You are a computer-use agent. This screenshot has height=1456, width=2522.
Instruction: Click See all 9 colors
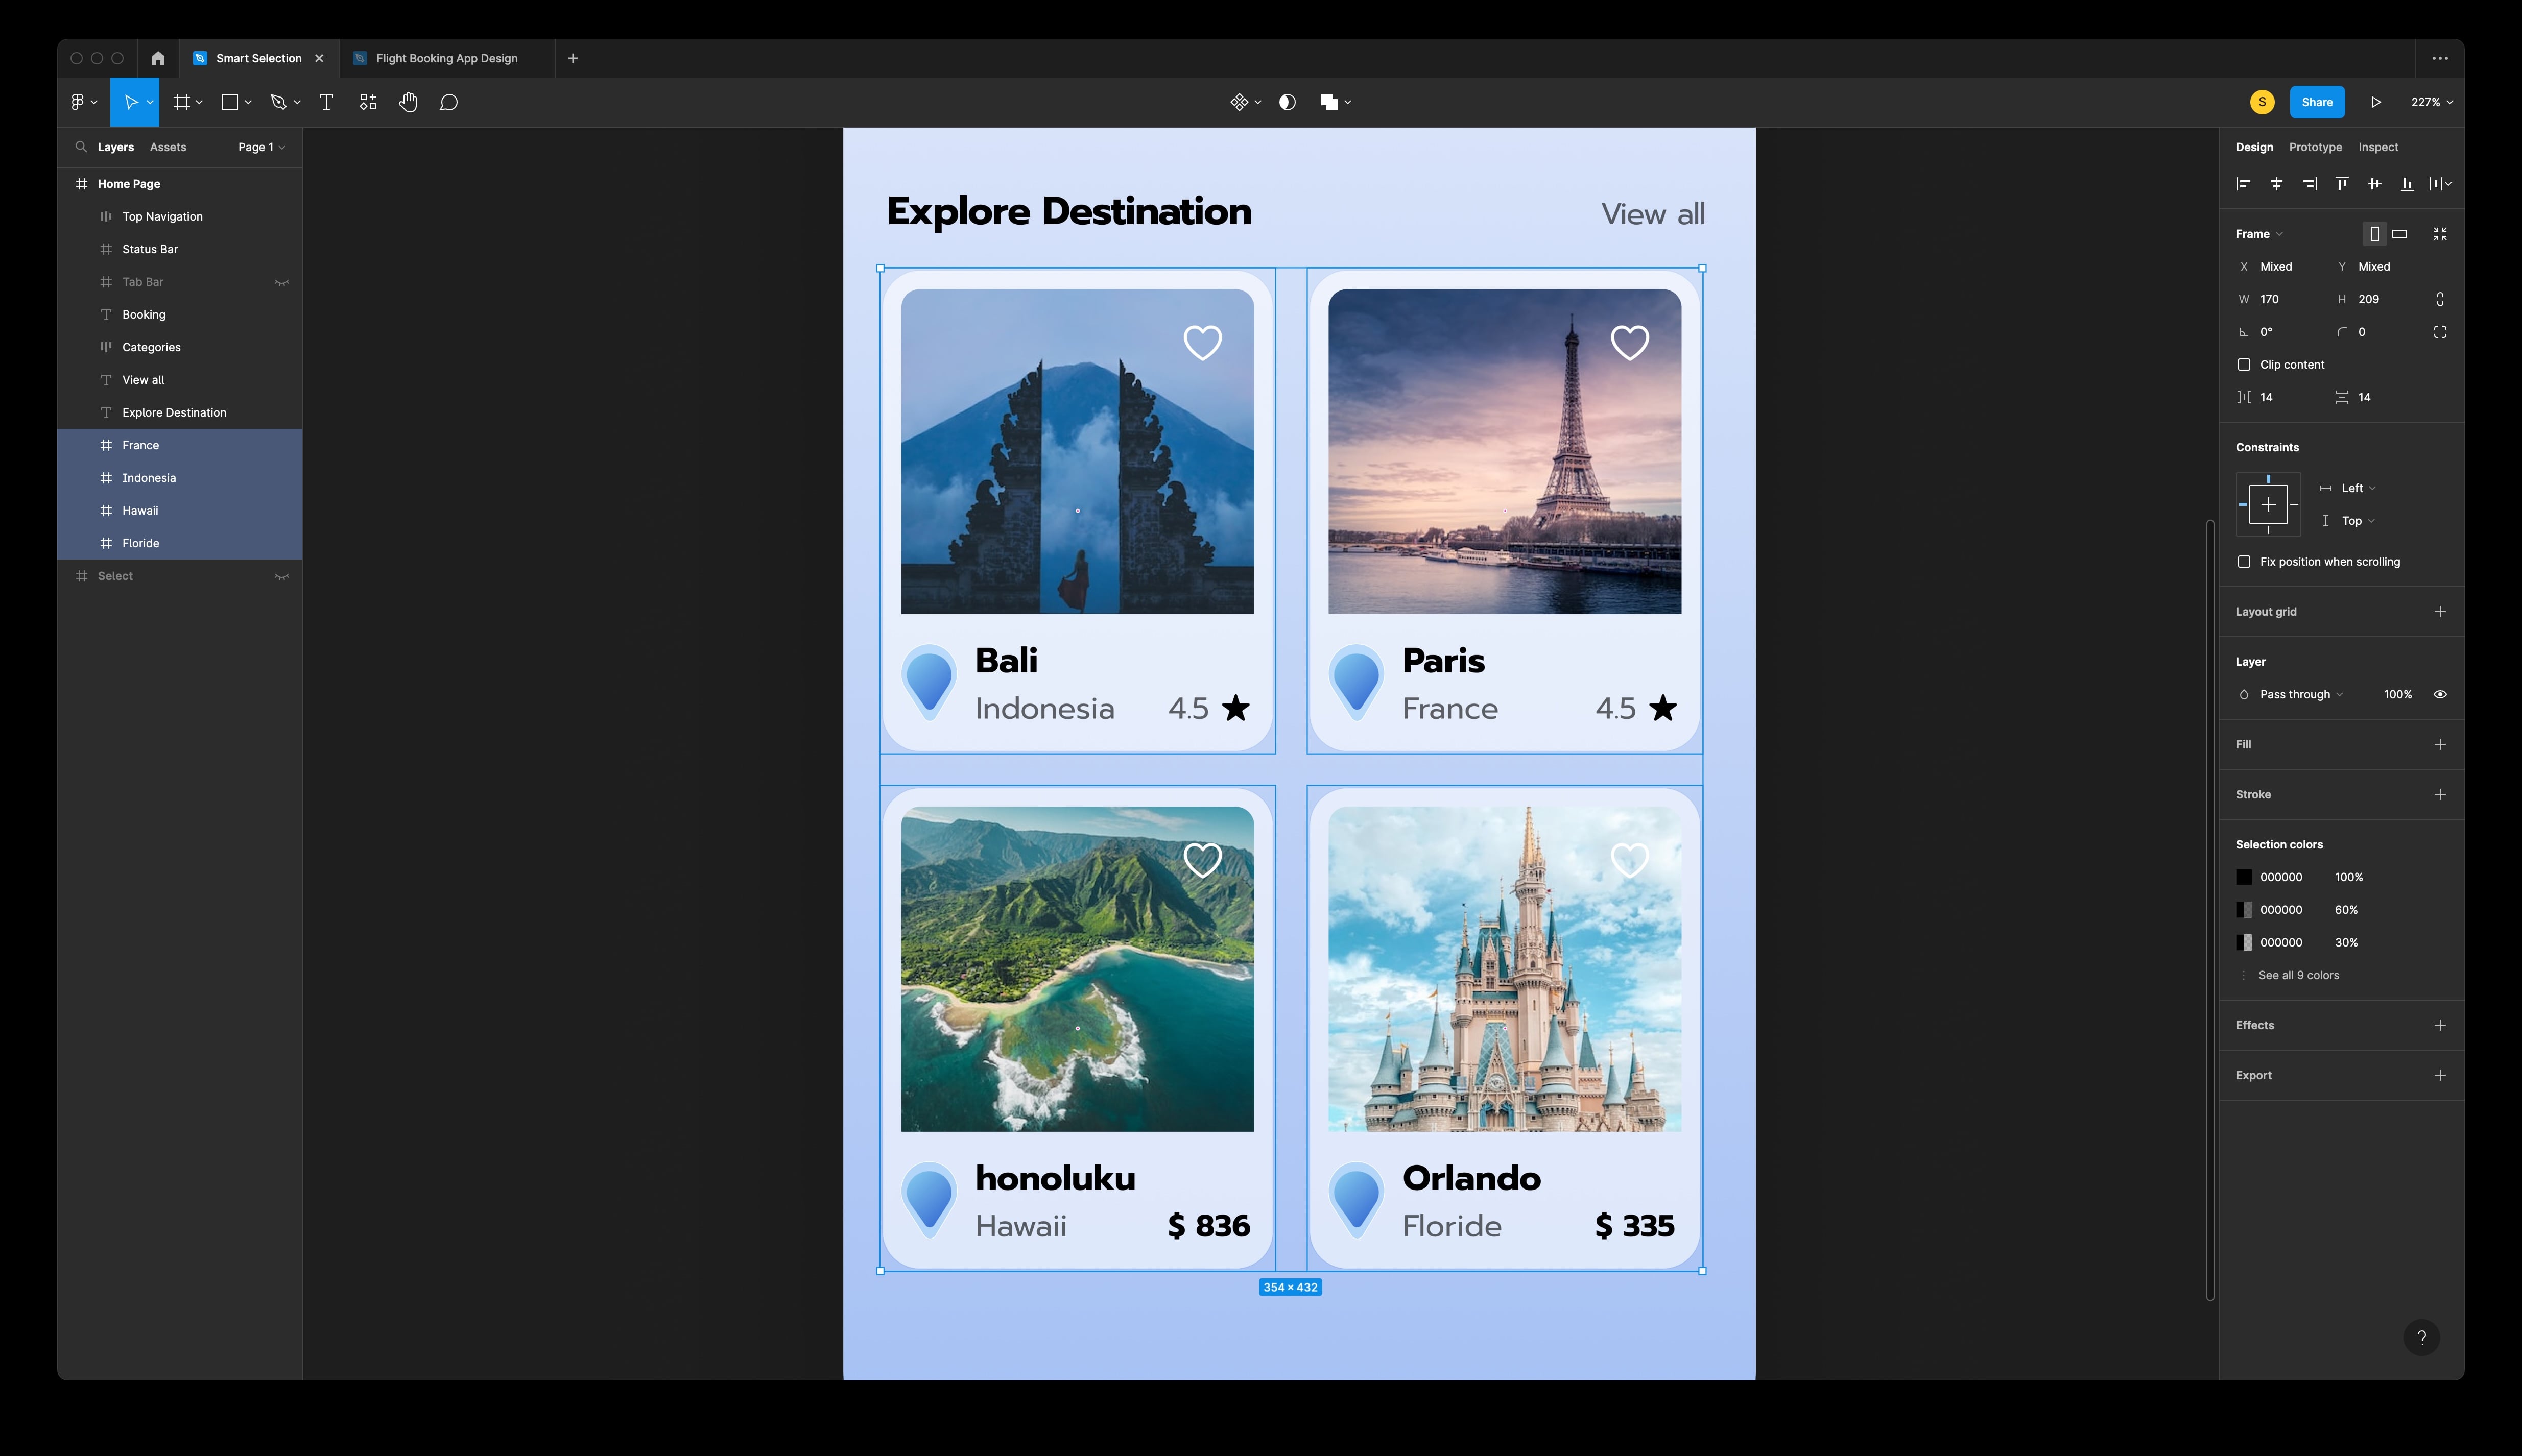[2298, 976]
